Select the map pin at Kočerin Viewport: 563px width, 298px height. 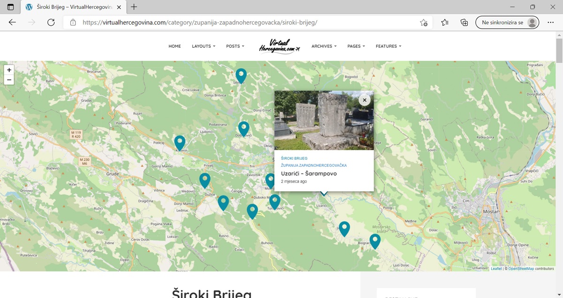(180, 143)
